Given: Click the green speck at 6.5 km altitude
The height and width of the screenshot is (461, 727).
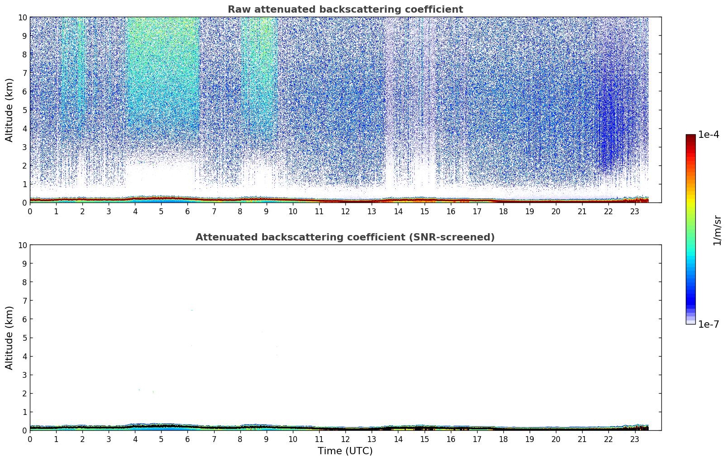Looking at the screenshot, I should [x=191, y=310].
